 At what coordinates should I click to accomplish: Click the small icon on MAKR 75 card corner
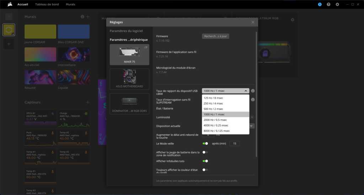pyautogui.click(x=145, y=47)
